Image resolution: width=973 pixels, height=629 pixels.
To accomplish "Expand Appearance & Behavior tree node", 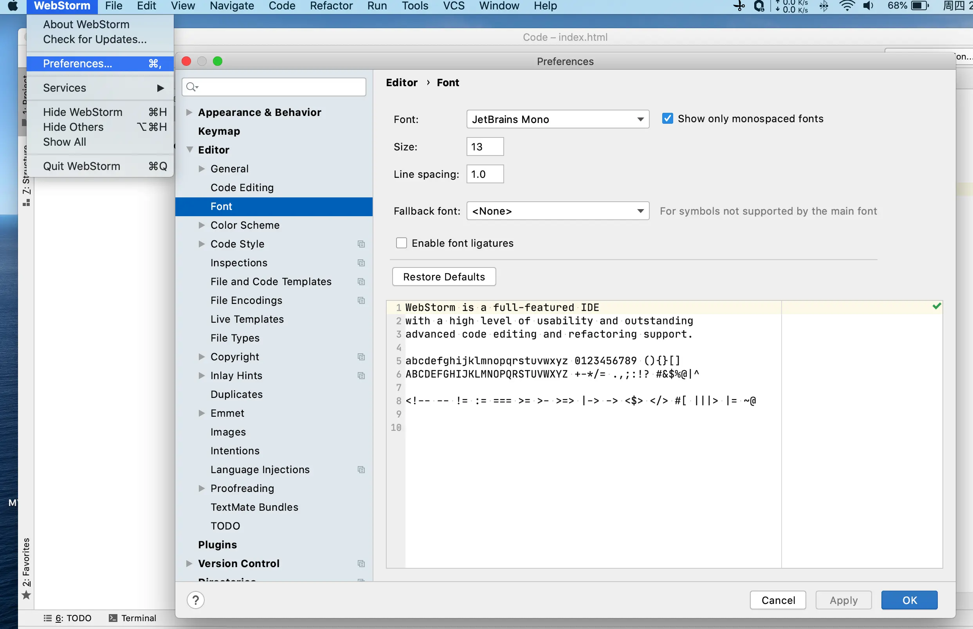I will (189, 112).
